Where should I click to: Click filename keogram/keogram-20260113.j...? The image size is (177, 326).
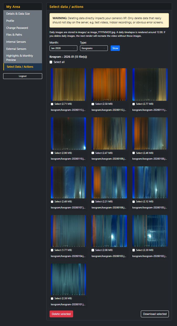[68, 110]
